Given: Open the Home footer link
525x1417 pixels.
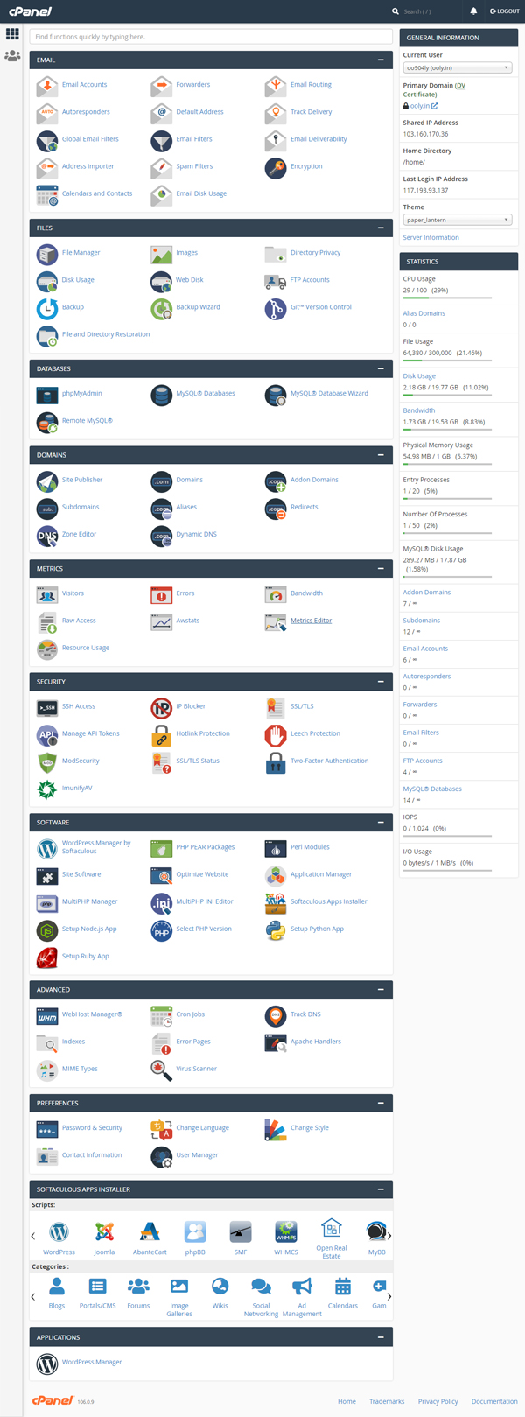Looking at the screenshot, I should [346, 1401].
